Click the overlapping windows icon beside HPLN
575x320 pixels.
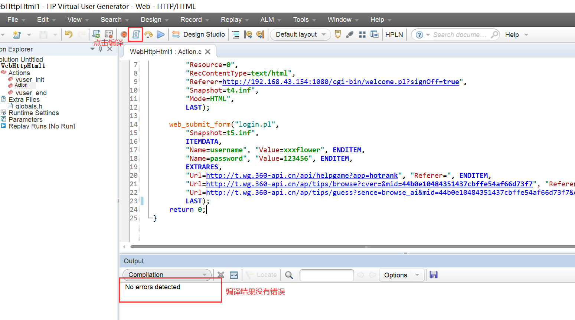pos(375,34)
